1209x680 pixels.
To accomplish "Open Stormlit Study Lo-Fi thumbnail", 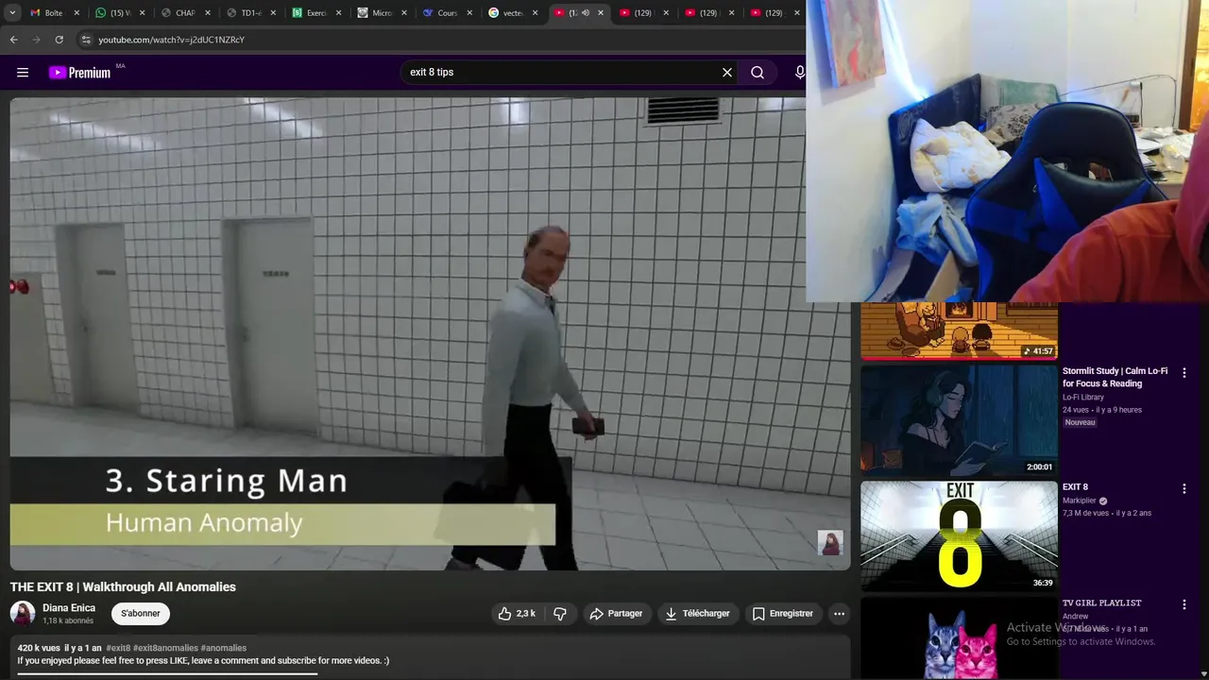I will pos(959,420).
